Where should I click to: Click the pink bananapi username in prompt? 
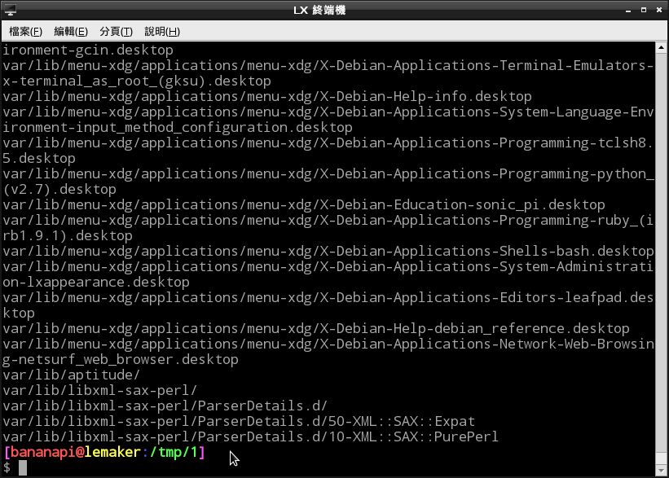(42, 452)
